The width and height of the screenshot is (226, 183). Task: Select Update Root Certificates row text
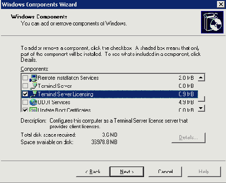coord(64,110)
